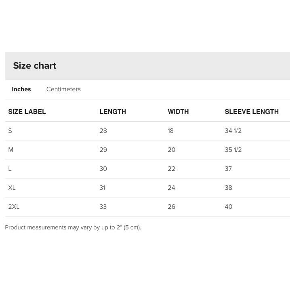Click width value 20 for size M

click(171, 149)
